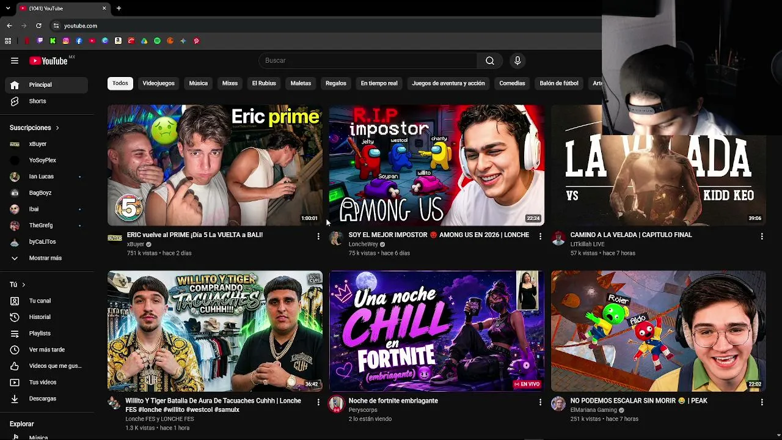Go back to the previous page
The width and height of the screenshot is (782, 440).
(x=9, y=26)
